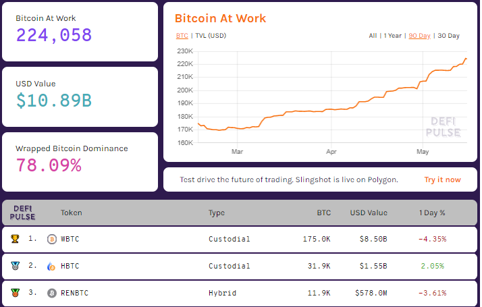Click the HBTC token logo icon

52,266
